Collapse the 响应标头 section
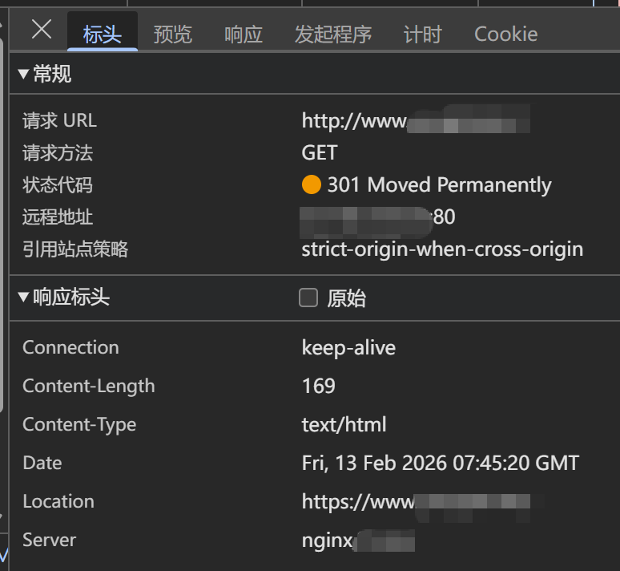Viewport: 620px width, 571px height. (x=23, y=298)
